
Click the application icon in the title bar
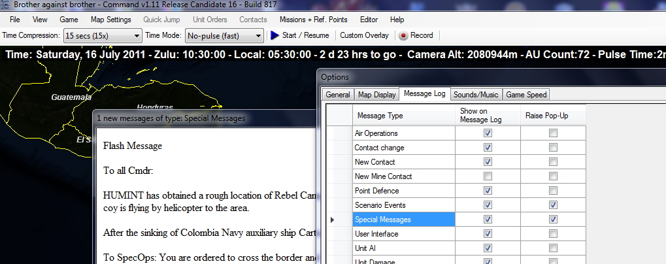(x=6, y=5)
